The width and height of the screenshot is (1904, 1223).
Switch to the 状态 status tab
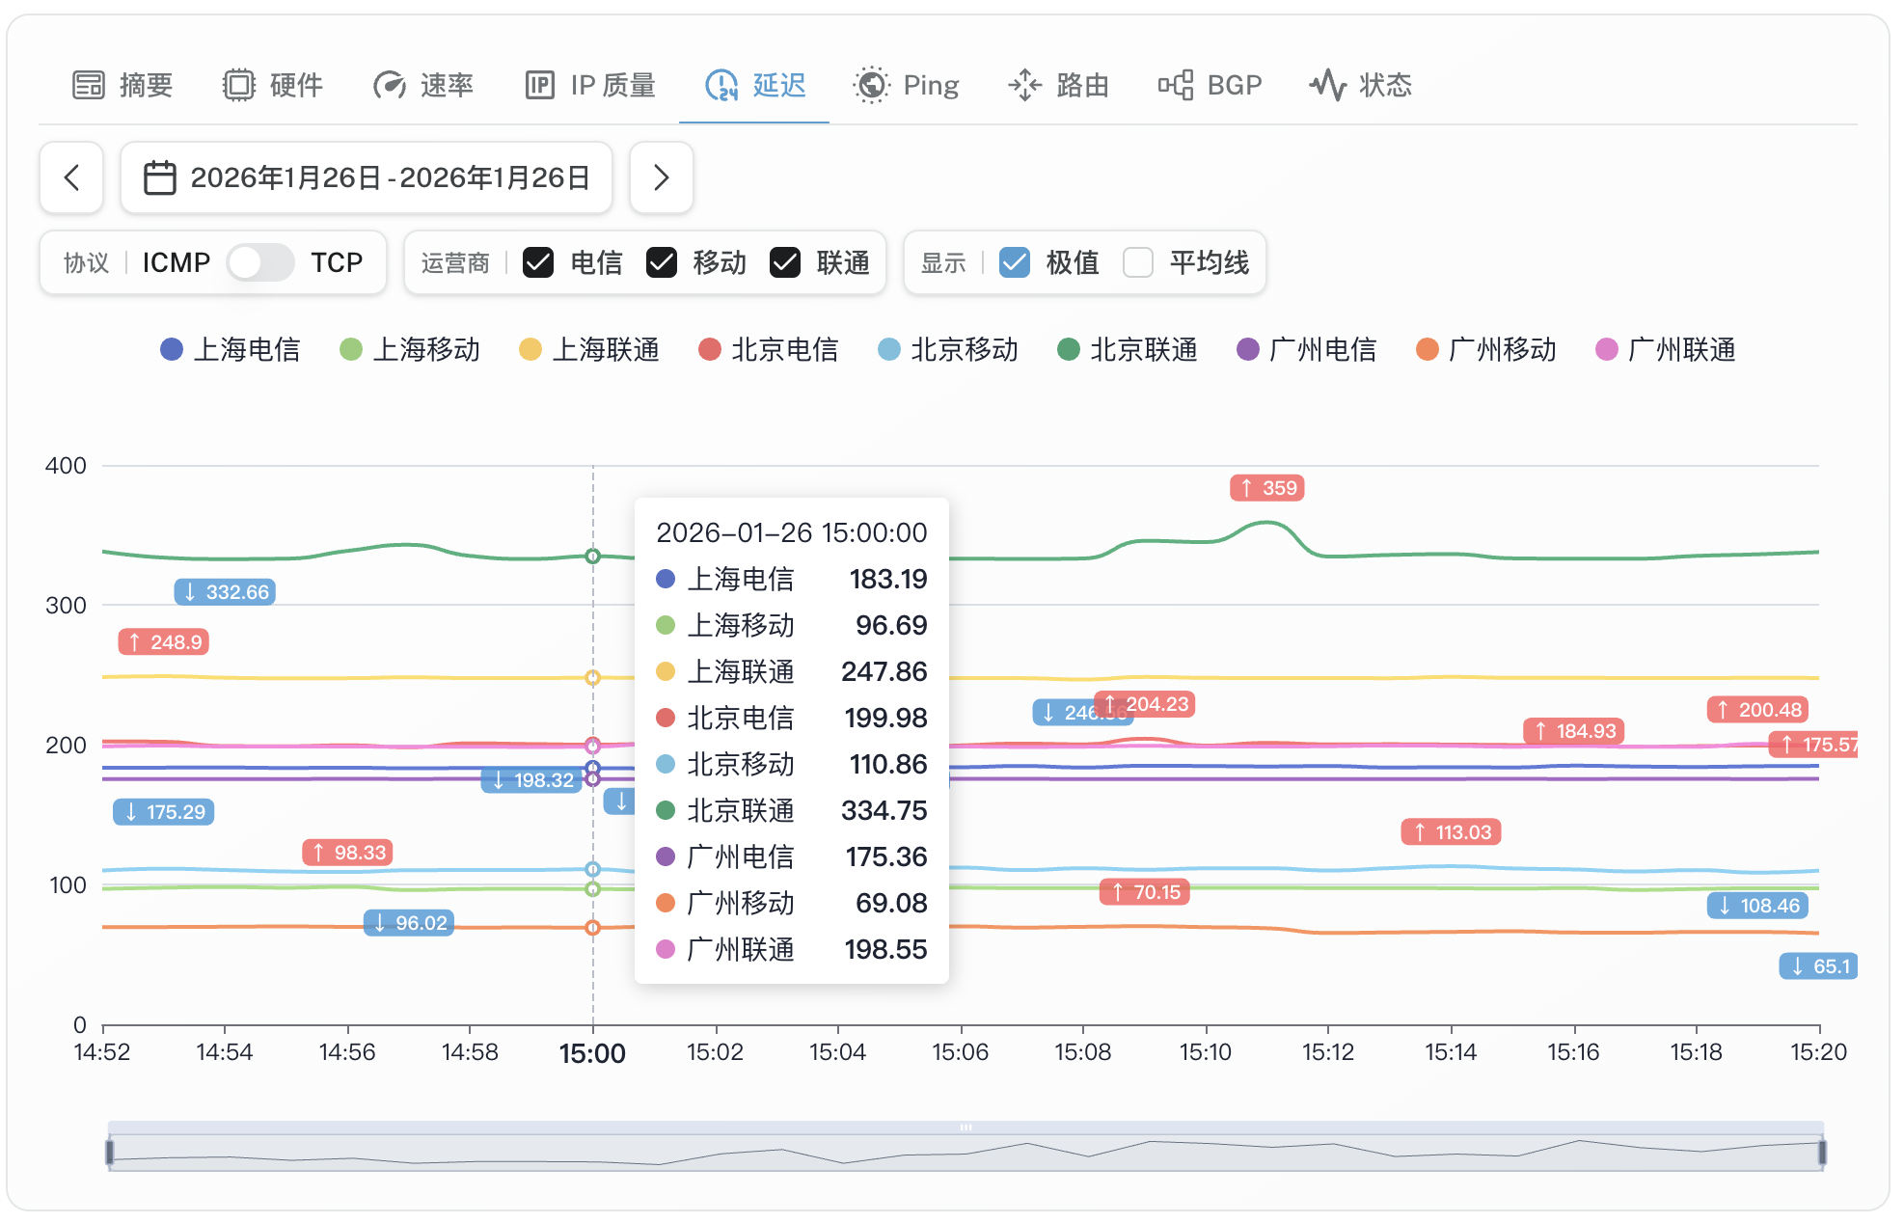pyautogui.click(x=1361, y=84)
